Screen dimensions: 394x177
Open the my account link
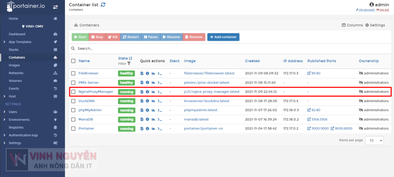tap(366, 10)
